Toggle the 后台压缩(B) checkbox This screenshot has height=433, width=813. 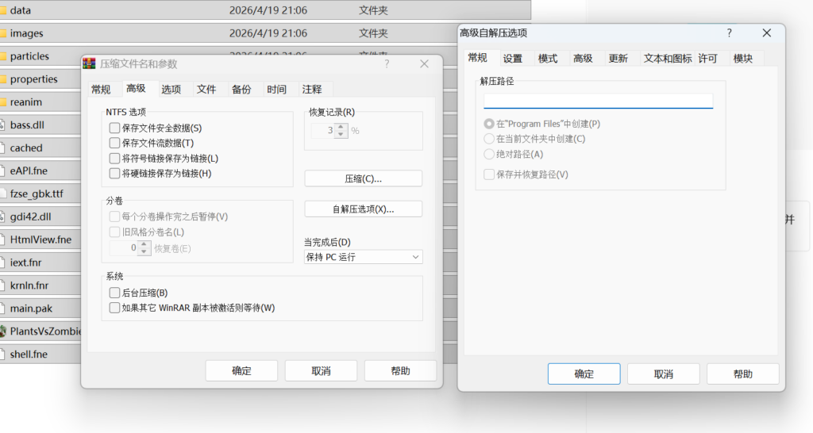pyautogui.click(x=115, y=293)
